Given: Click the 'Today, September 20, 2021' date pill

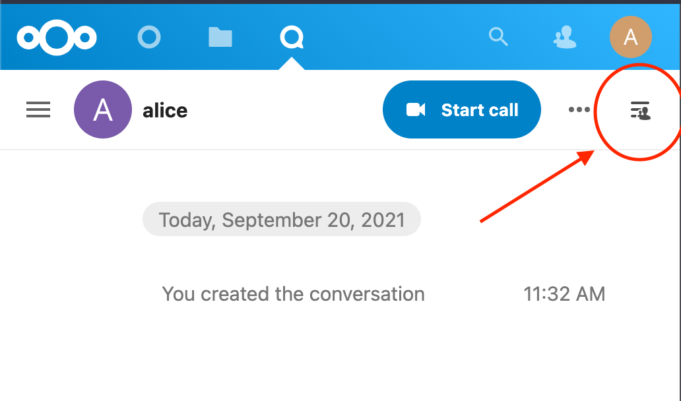Looking at the screenshot, I should [x=282, y=219].
